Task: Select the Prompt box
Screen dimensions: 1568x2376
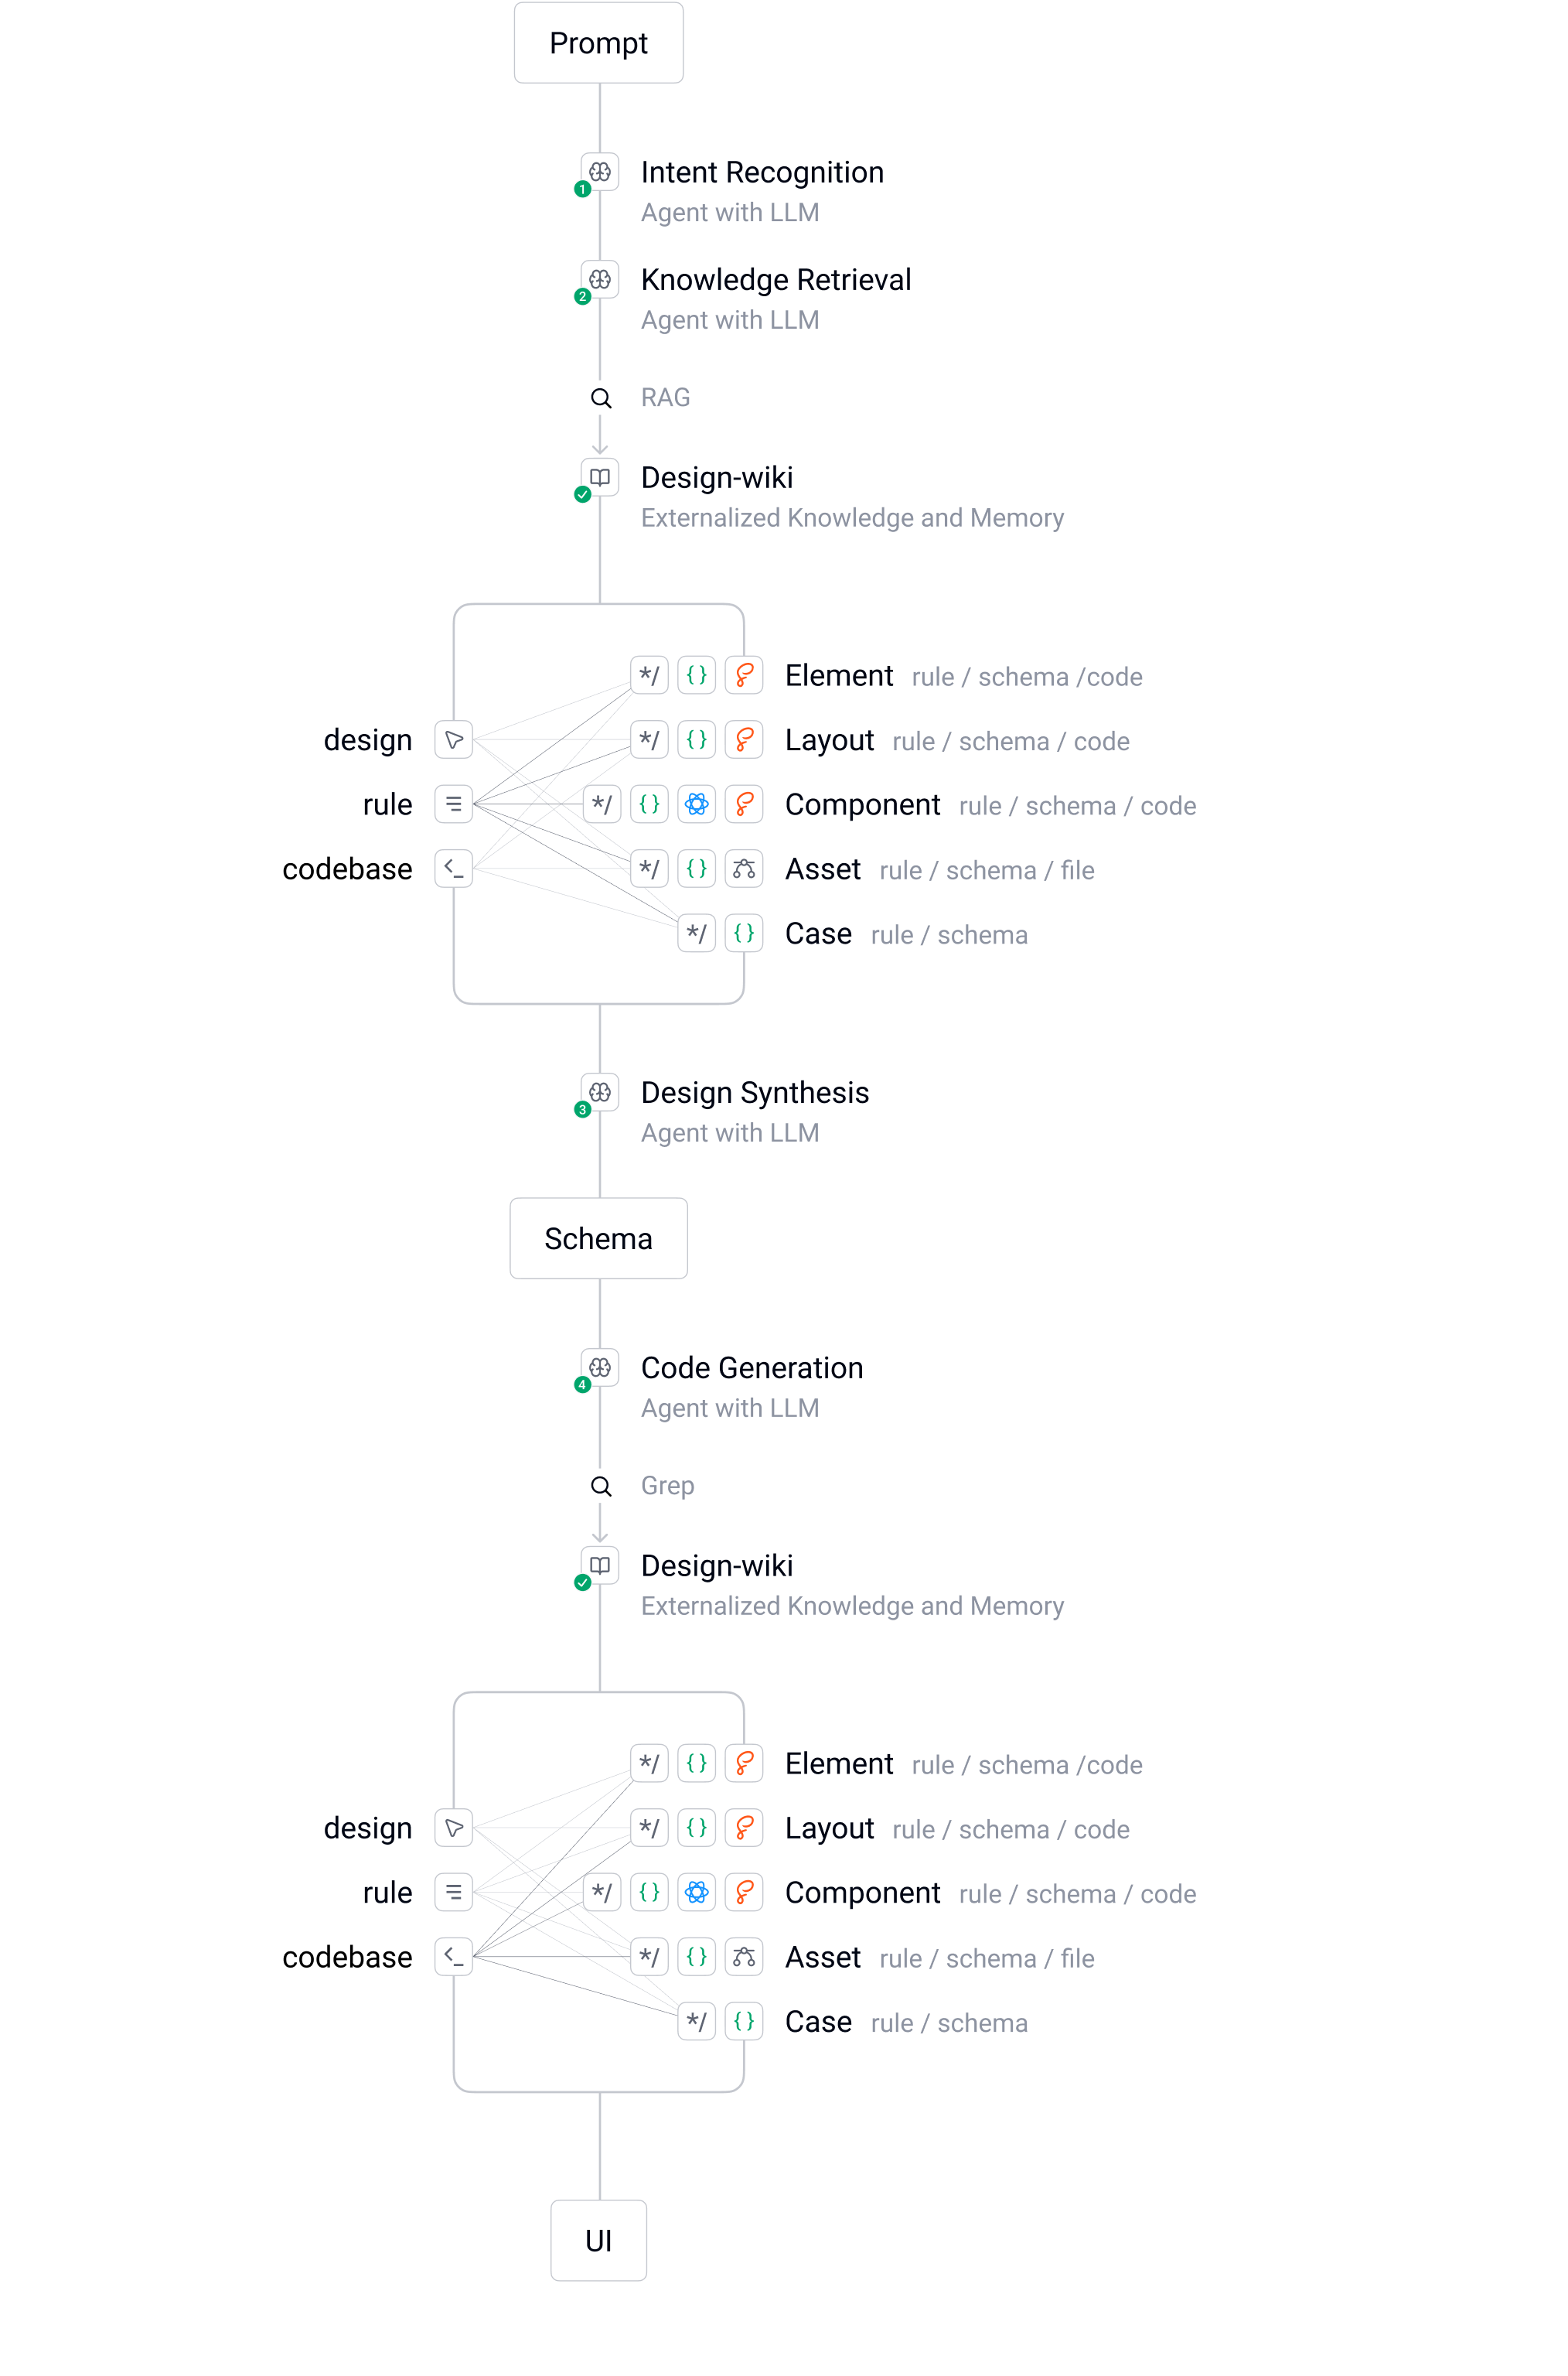Action: (x=598, y=43)
